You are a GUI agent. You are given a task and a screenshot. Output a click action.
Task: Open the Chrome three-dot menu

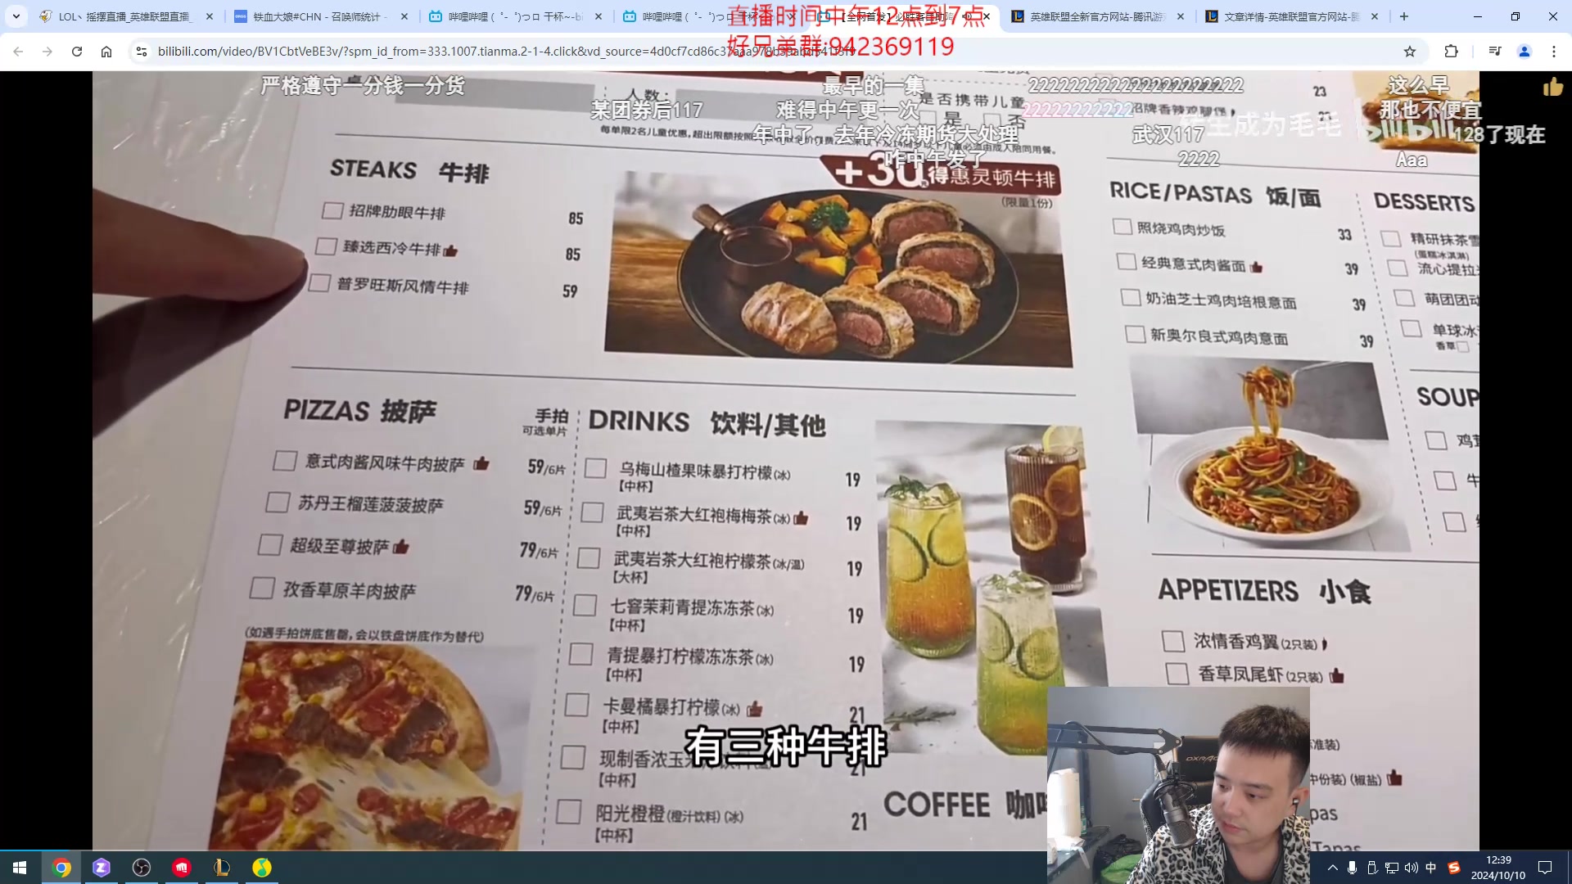click(1554, 52)
